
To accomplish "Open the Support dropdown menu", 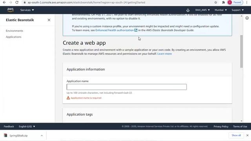I will pyautogui.click(x=238, y=10).
